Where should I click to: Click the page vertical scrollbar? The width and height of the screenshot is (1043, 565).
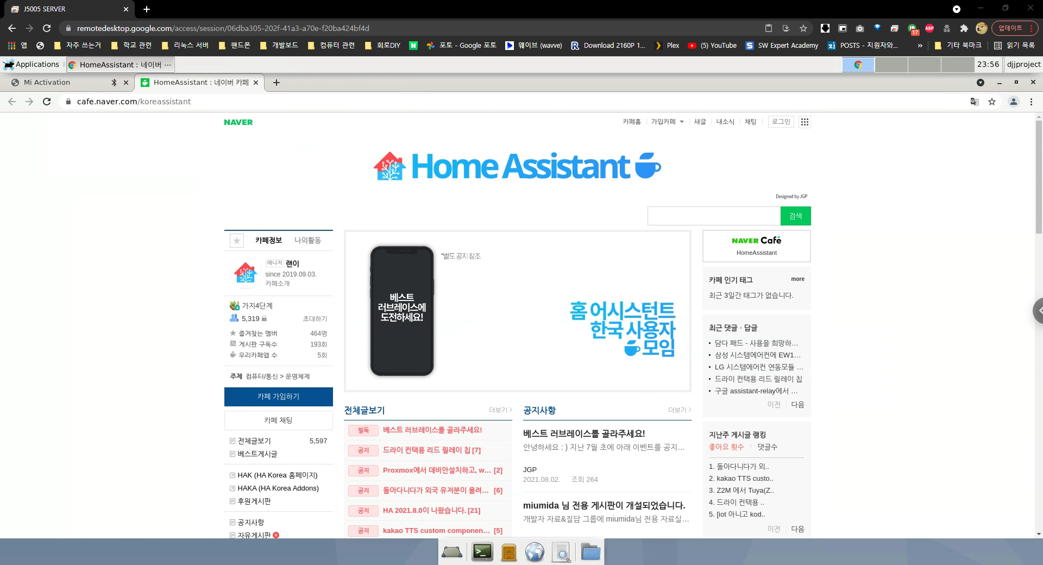point(1039,177)
